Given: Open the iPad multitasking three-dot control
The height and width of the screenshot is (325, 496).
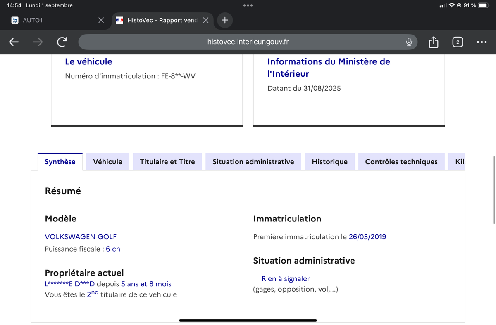Looking at the screenshot, I should click(248, 5).
